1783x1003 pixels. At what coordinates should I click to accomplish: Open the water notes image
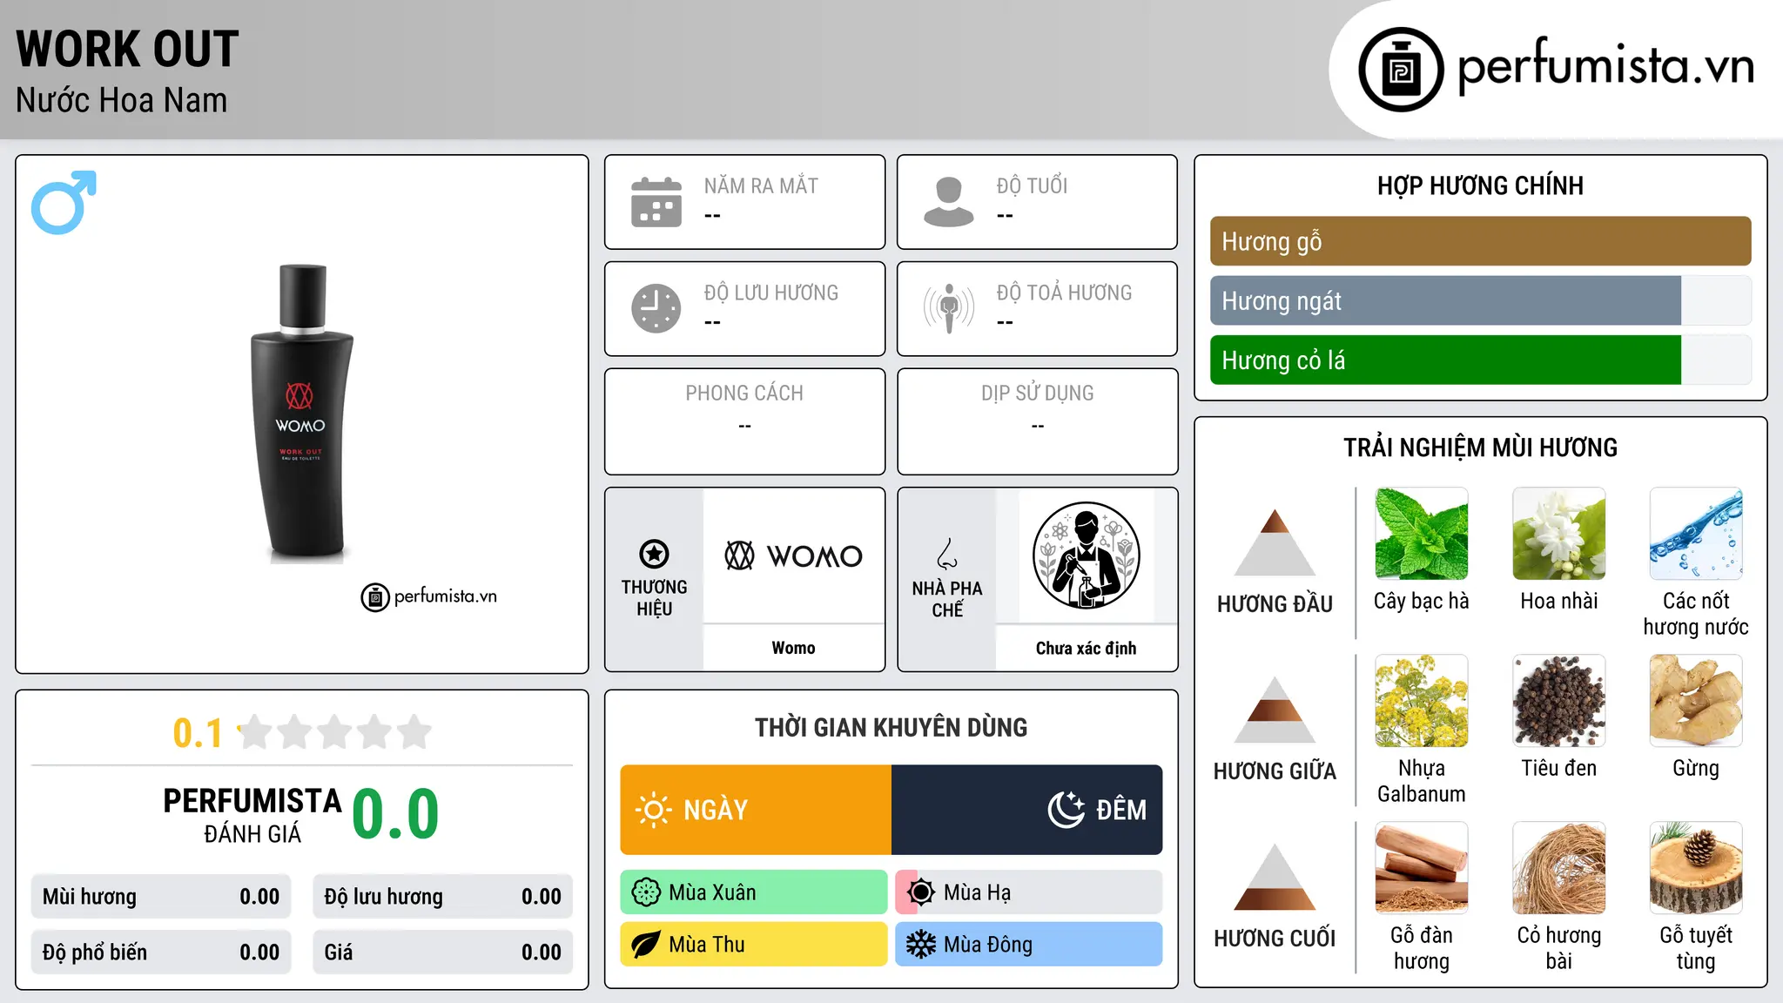[1696, 534]
